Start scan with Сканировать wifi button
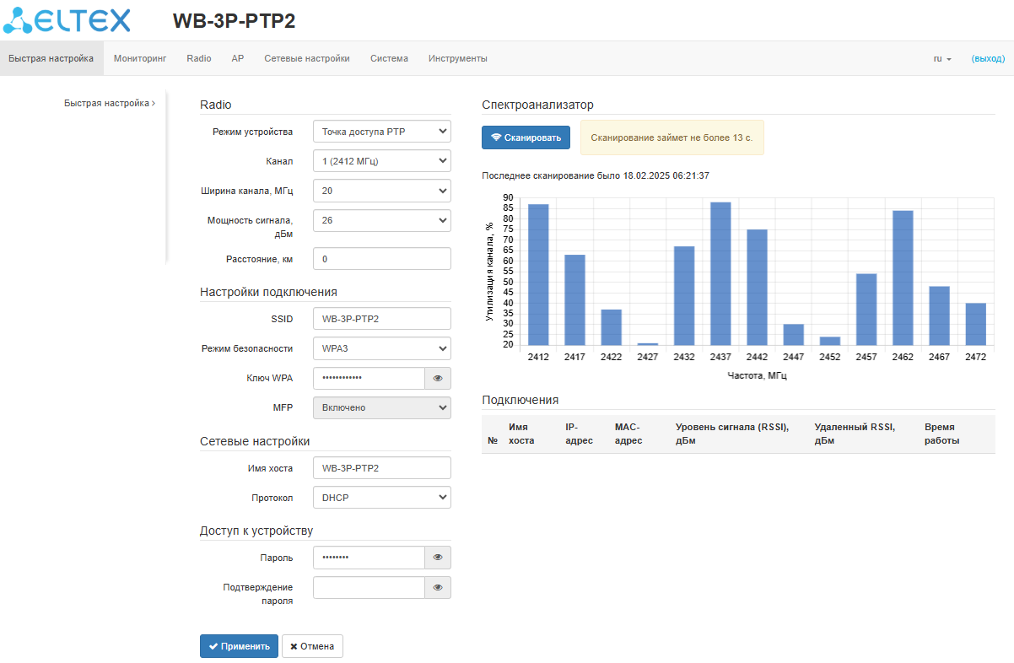The image size is (1014, 663). (x=526, y=137)
